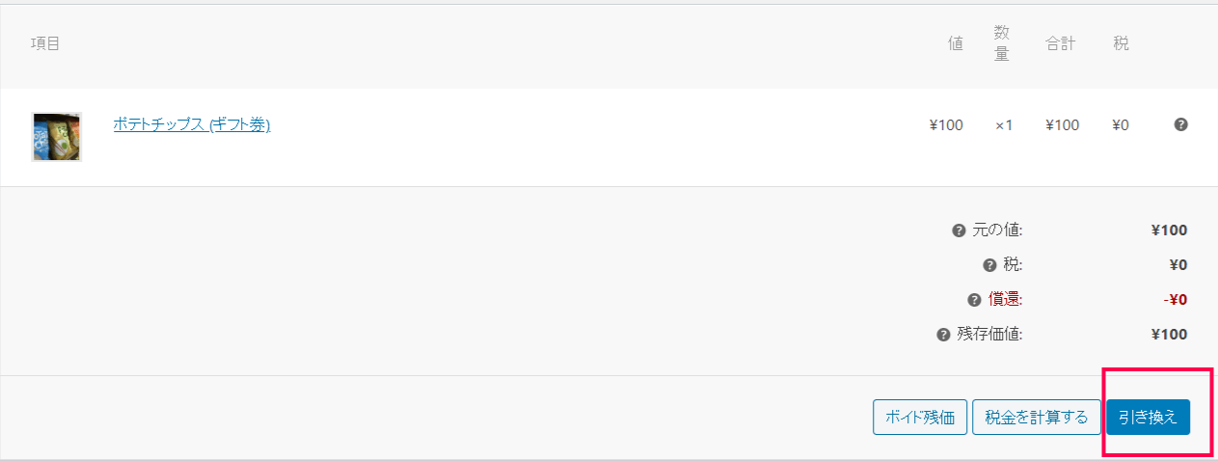Click the 税 column header in the table
The width and height of the screenshot is (1218, 461).
pos(1121,44)
